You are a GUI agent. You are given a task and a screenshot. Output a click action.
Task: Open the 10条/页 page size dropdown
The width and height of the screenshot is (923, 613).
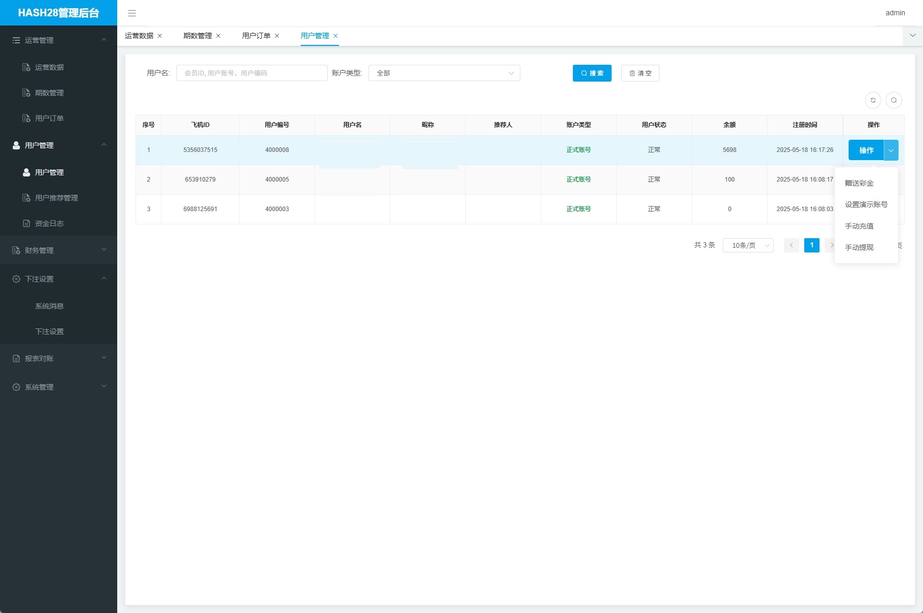point(748,245)
